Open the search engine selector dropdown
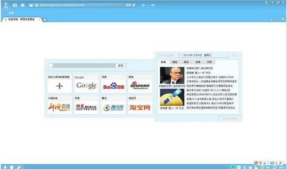Viewport: 287px width, 169px height. (x=50, y=66)
